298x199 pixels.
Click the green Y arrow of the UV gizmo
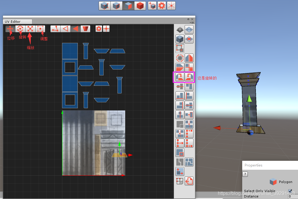click(x=120, y=144)
